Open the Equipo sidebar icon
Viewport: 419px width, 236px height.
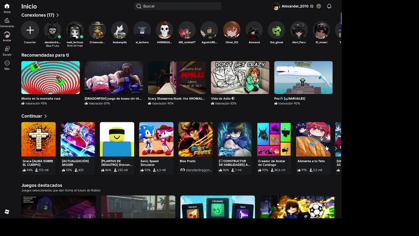tap(7, 49)
